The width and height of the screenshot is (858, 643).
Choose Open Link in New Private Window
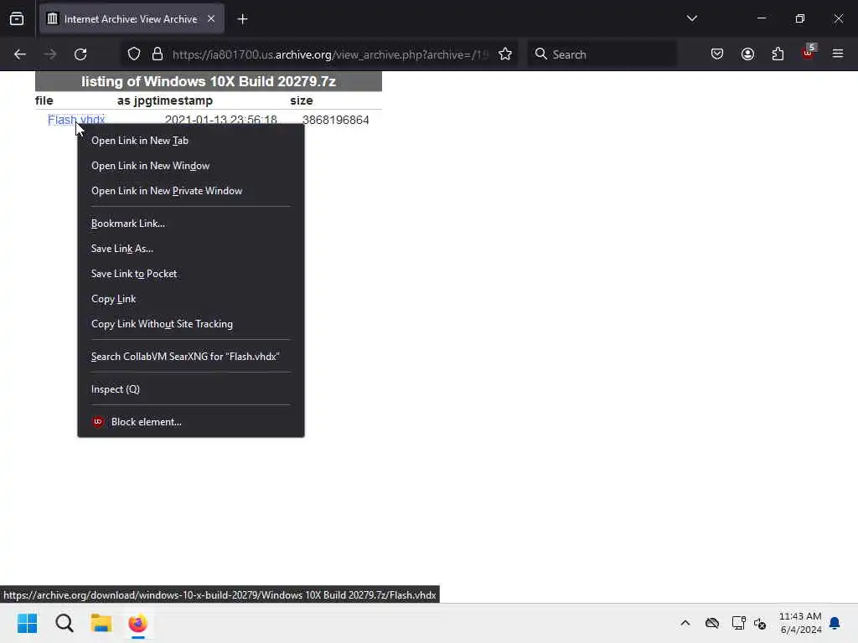click(x=191, y=191)
